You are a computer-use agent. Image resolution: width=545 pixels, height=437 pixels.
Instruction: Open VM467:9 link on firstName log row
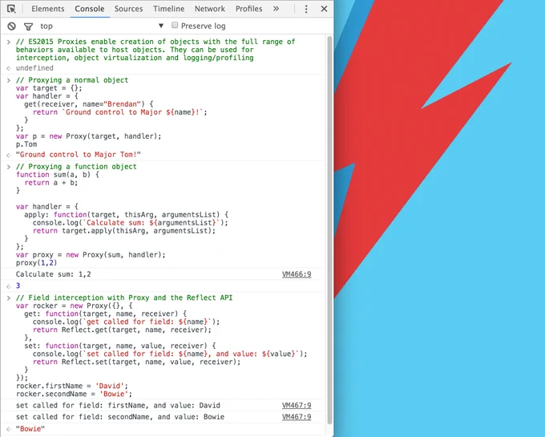[297, 406]
